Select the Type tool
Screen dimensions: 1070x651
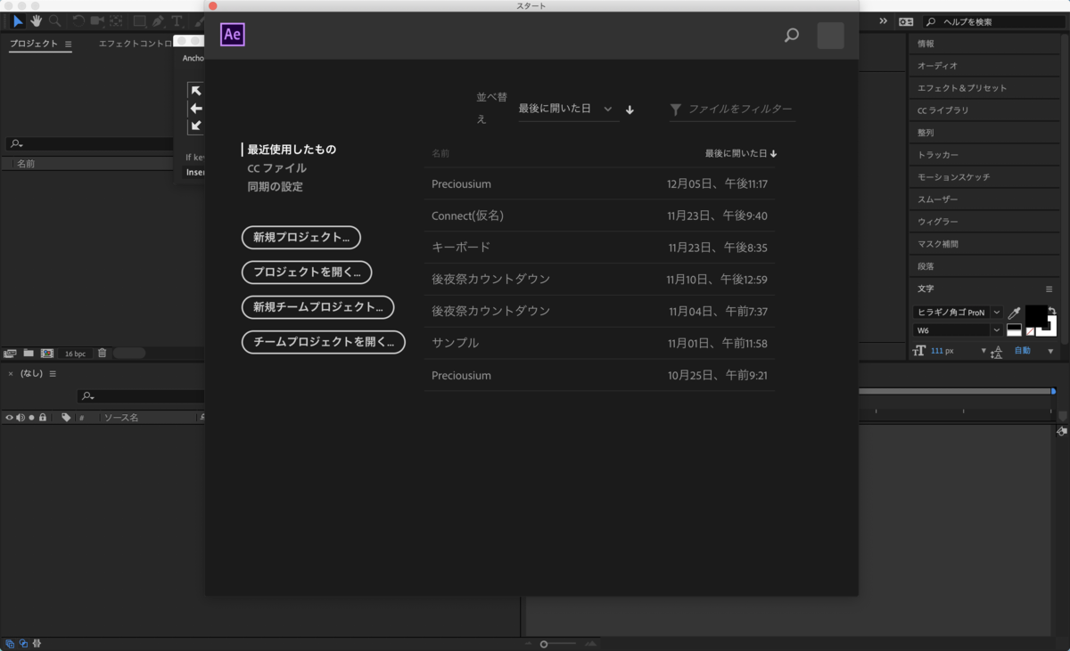pyautogui.click(x=177, y=20)
